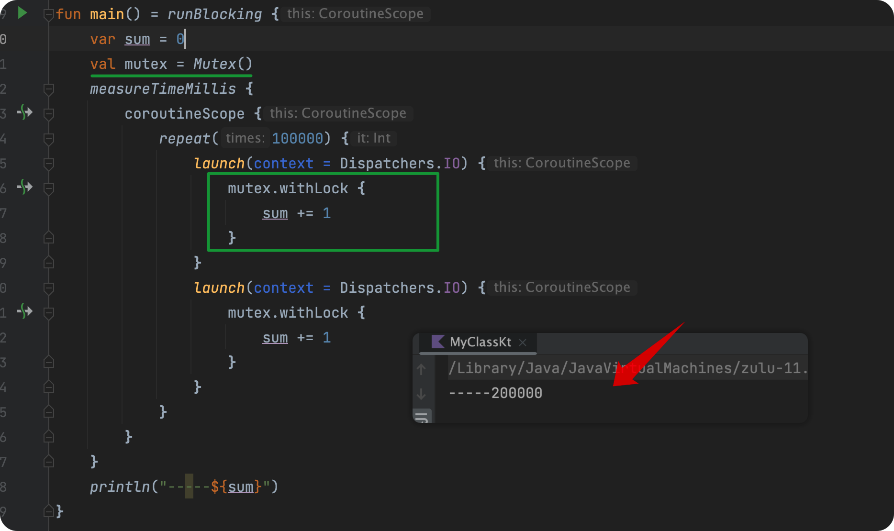This screenshot has width=894, height=531.
Task: Click the 'this: CoroutineScope' hint after coroutineScope
Action: (338, 113)
